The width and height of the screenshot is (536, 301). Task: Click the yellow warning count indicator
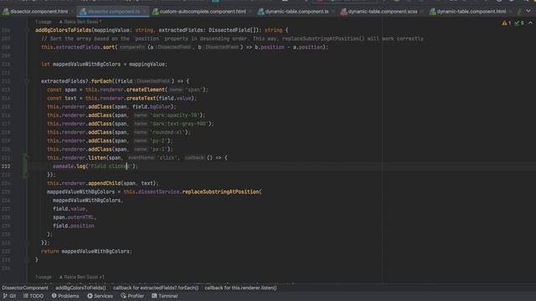[506, 23]
